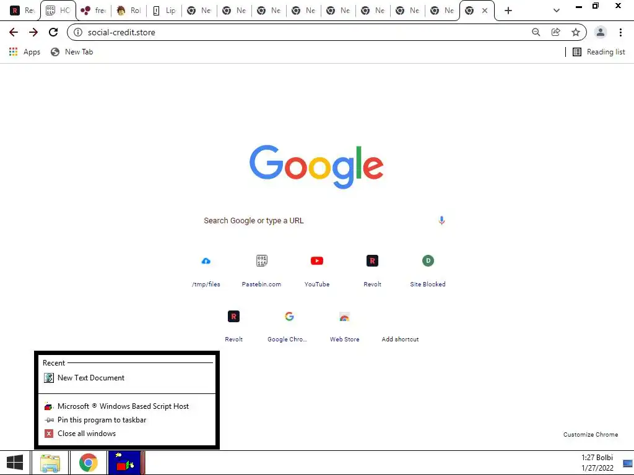Launch Microsoft Windows Based Script Host

coord(126,406)
